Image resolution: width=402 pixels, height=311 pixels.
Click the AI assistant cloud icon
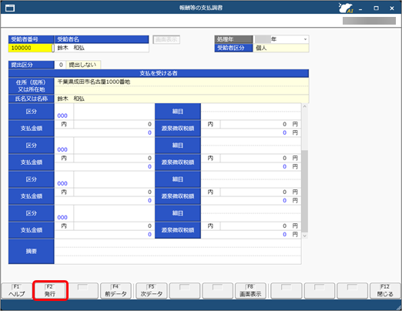(346, 8)
